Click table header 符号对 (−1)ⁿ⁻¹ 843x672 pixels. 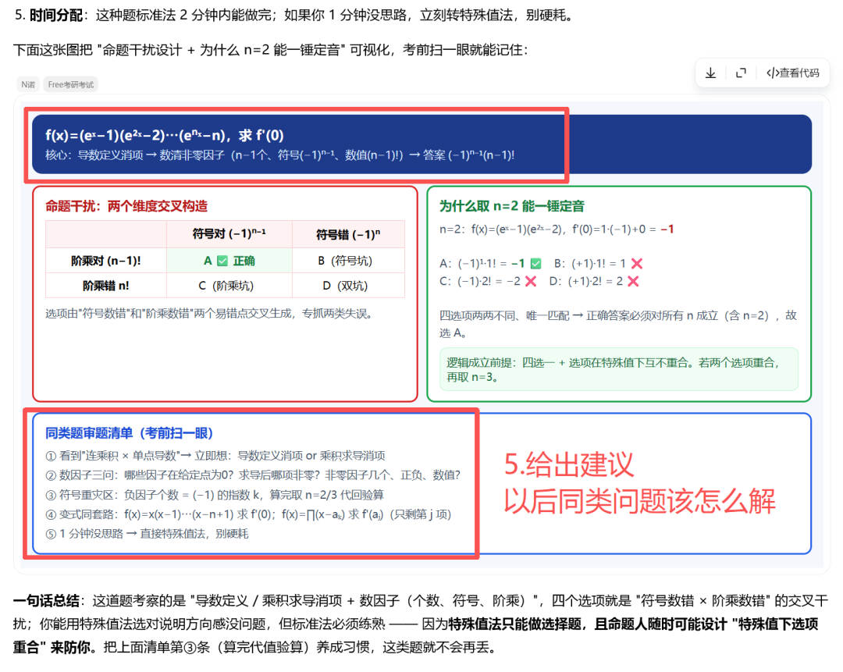coord(229,234)
